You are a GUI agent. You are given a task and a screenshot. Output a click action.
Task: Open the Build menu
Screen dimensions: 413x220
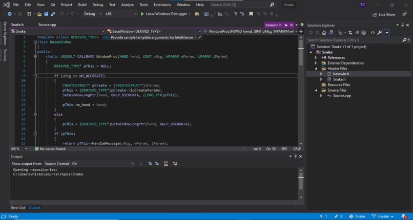point(82,5)
